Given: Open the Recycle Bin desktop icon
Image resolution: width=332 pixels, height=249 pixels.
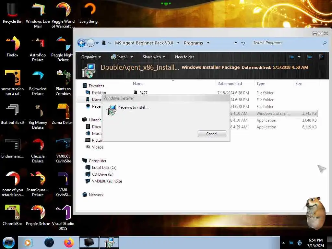Looking at the screenshot, I should point(13,13).
